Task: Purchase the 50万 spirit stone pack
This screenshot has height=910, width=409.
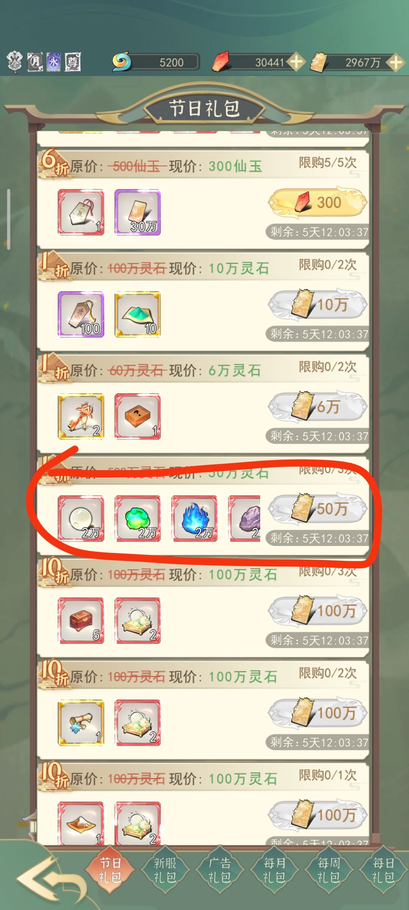Action: (x=317, y=508)
